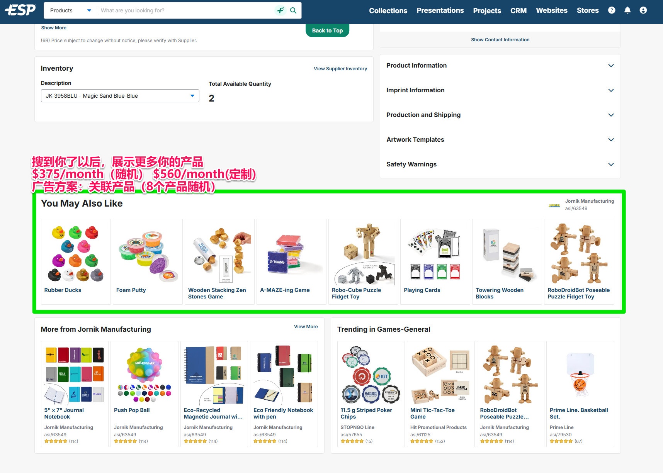Click Show Contact Information link
Image resolution: width=663 pixels, height=473 pixels.
coord(500,40)
